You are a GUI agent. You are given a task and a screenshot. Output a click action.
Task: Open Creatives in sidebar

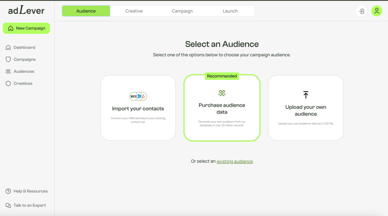[x=19, y=83]
